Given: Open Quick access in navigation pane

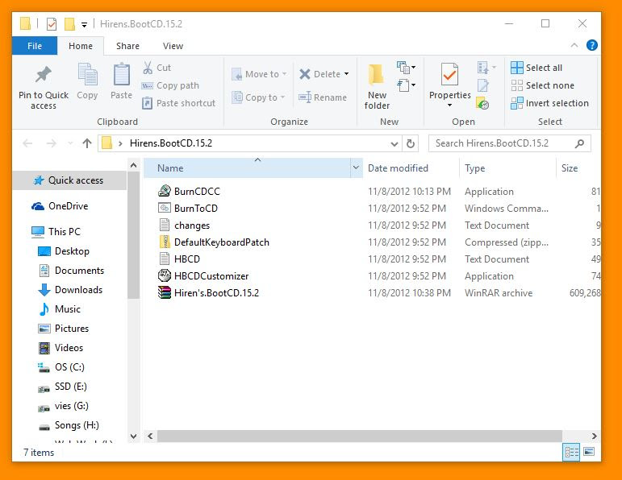Looking at the screenshot, I should pyautogui.click(x=70, y=180).
